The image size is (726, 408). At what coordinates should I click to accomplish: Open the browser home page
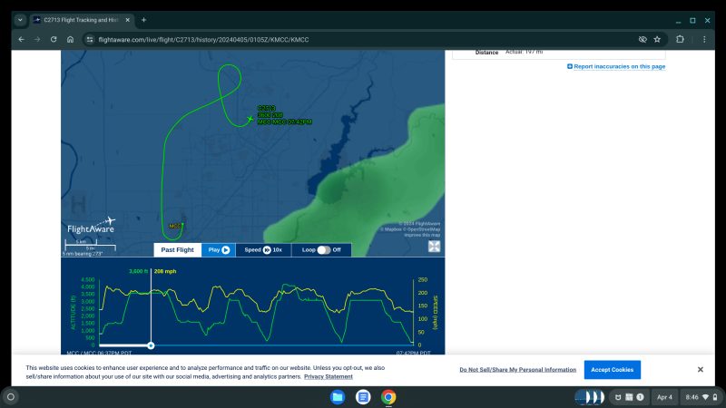(x=71, y=39)
